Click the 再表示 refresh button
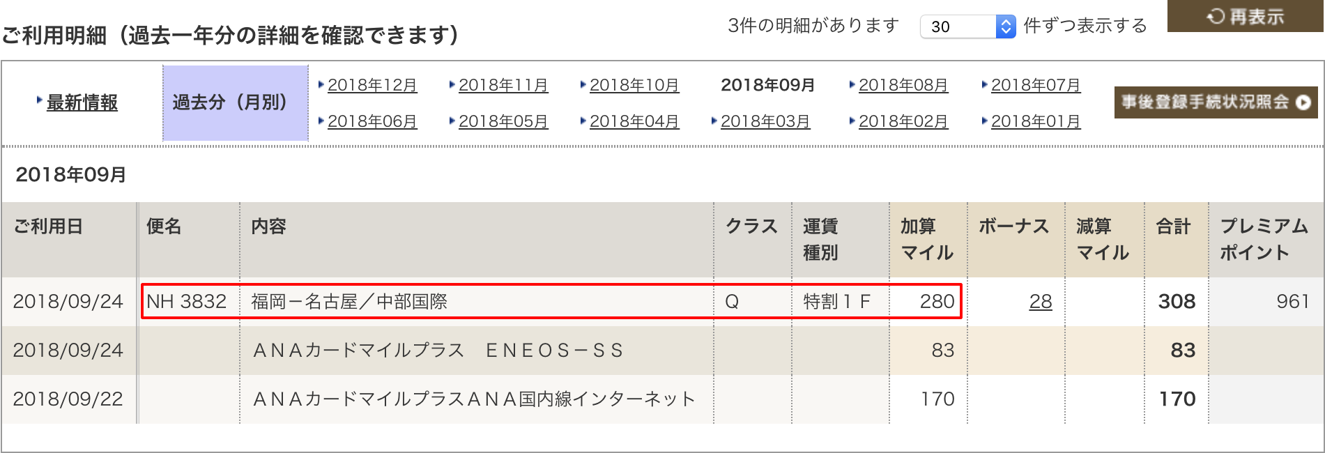The image size is (1325, 453). pos(1246,15)
